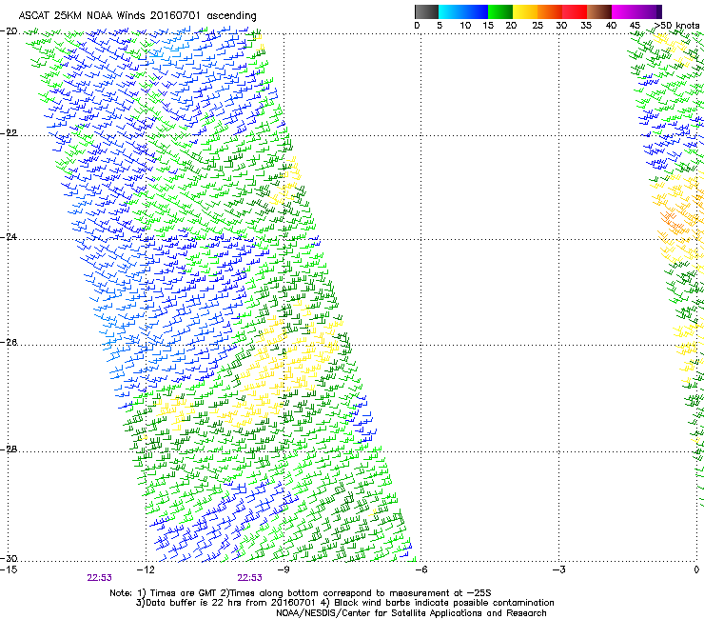This screenshot has width=704, height=619.
Task: Select the magenta 40-45 knots legend color
Action: [624, 11]
